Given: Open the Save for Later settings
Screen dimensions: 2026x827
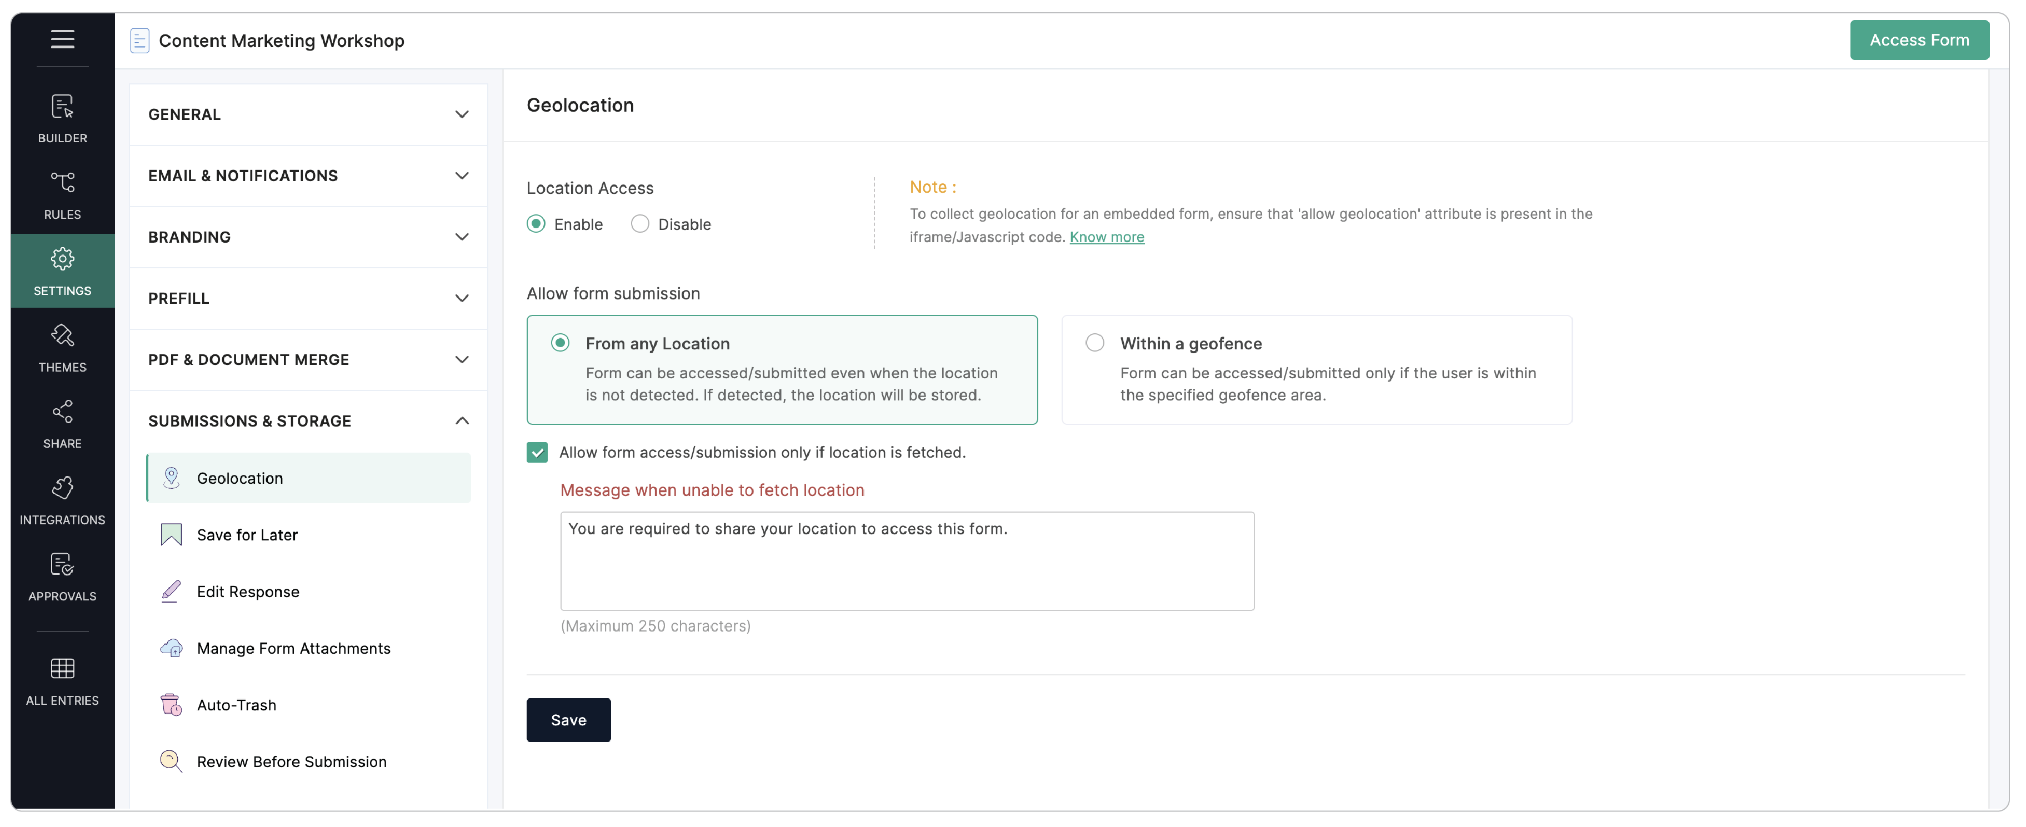Looking at the screenshot, I should coord(247,535).
